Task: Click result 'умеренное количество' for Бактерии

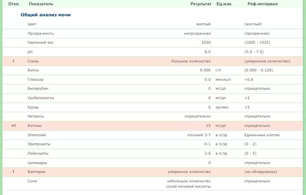Action: coord(189,172)
